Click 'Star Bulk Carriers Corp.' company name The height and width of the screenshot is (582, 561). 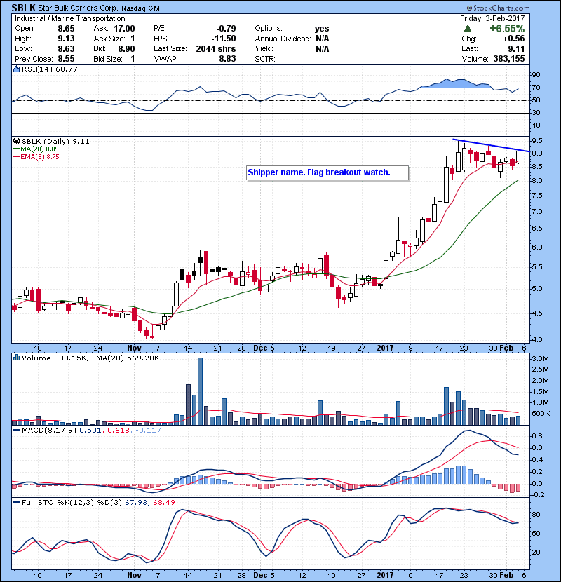[78, 8]
